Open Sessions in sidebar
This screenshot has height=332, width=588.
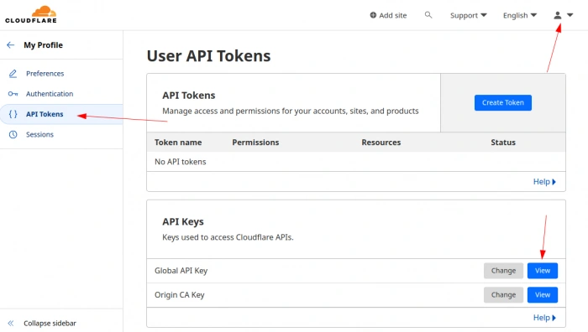click(39, 134)
